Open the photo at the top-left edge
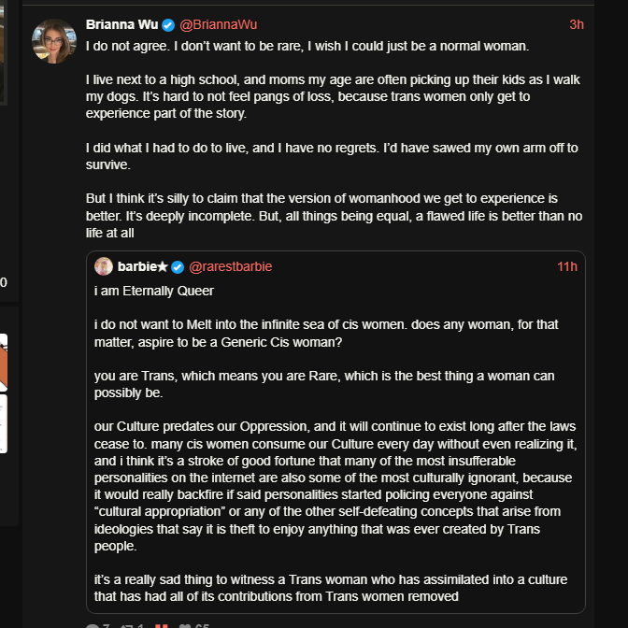Image resolution: width=628 pixels, height=628 pixels. [x=3, y=52]
